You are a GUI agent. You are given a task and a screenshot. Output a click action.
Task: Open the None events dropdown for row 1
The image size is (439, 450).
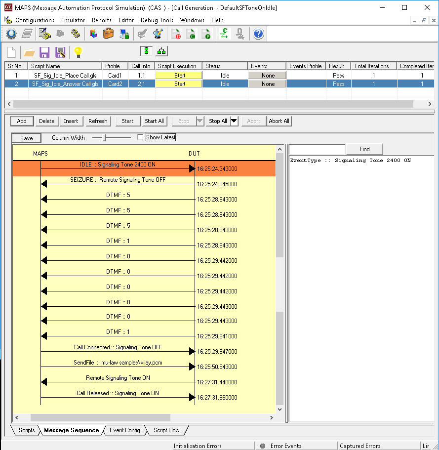[x=267, y=76]
